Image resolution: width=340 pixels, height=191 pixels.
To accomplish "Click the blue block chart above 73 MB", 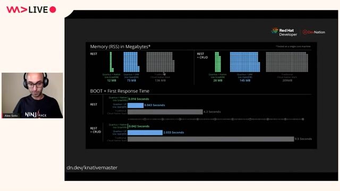I will pyautogui.click(x=131, y=62).
